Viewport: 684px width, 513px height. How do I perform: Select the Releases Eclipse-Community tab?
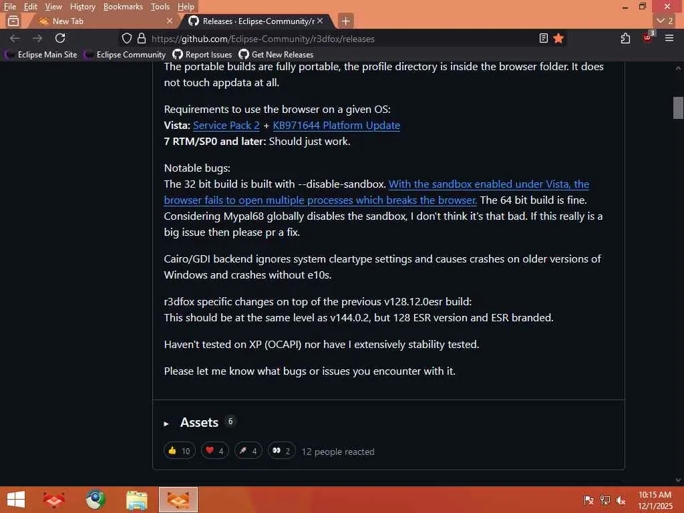coord(257,21)
